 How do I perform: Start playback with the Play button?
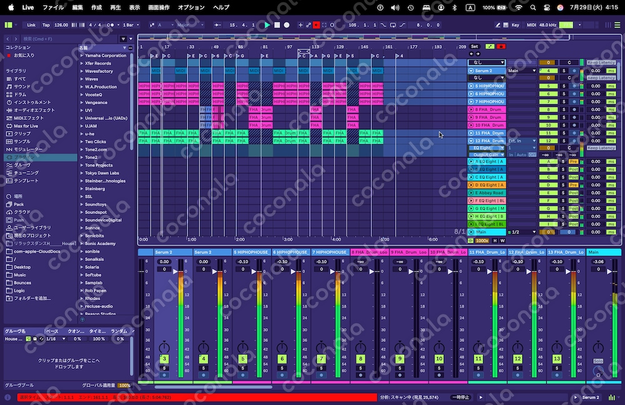(x=267, y=25)
